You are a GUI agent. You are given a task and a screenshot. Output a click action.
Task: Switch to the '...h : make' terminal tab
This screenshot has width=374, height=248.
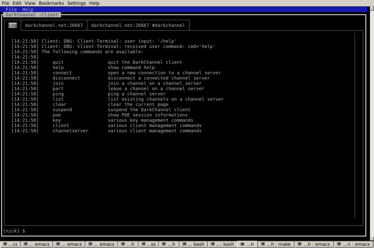coord(276,244)
